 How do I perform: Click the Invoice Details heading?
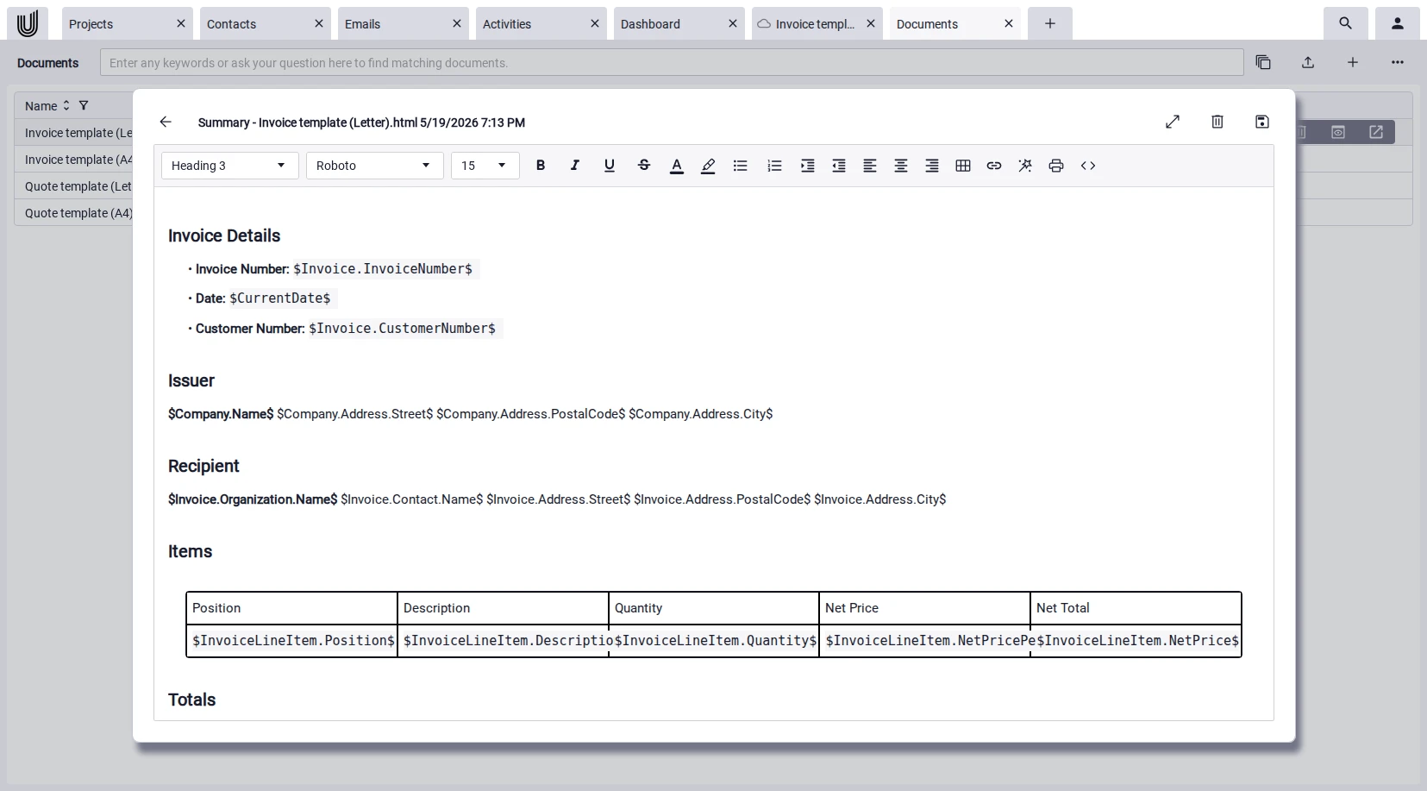coord(224,235)
